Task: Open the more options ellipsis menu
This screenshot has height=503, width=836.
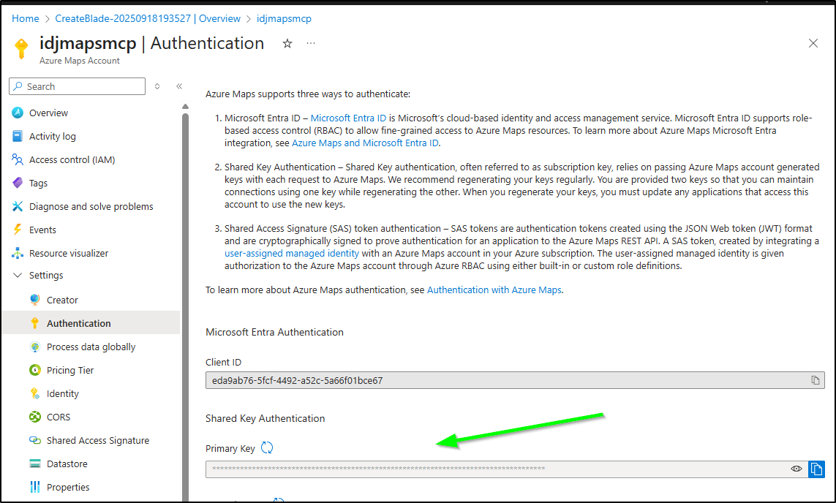Action: [311, 44]
